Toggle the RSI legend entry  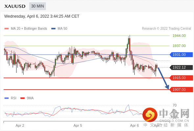(x=11, y=98)
